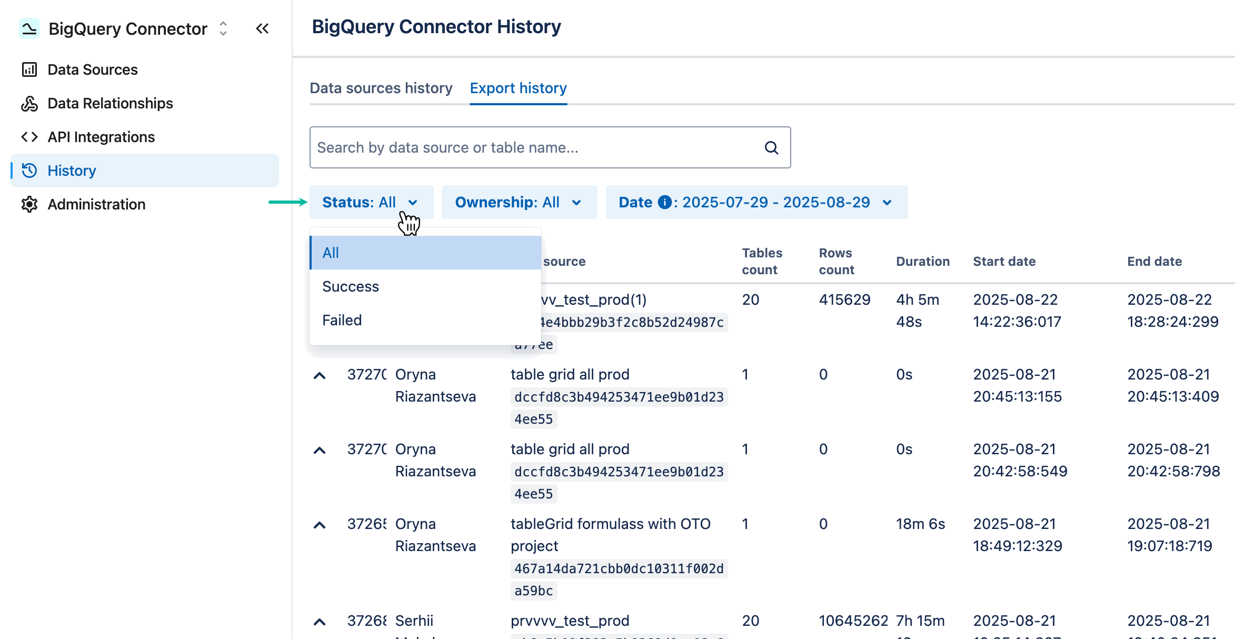Viewport: 1235px width, 639px height.
Task: Click the BigQuery Connector app logo
Action: point(29,28)
